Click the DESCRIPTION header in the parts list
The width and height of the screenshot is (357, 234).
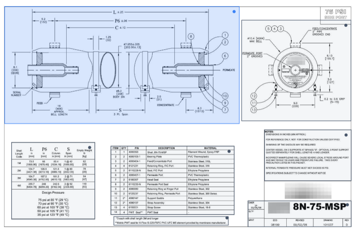pos(167,148)
